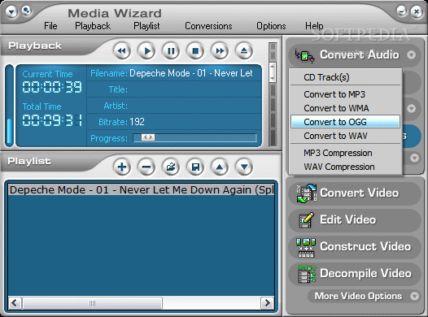Screen dimensions: 428x317
Task: Expand More Video Options arrow
Action: (x=415, y=296)
